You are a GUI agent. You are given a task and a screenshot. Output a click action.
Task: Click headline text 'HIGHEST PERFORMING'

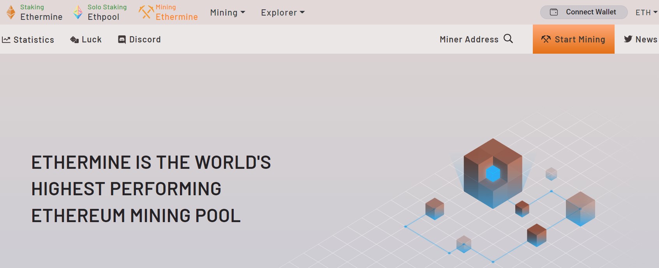[x=126, y=189]
